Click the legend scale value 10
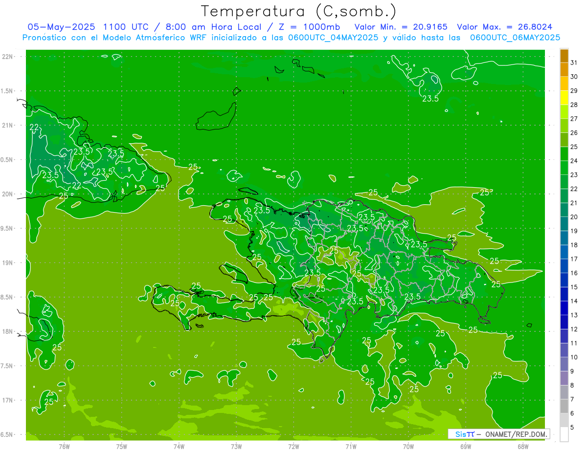Screen dimensions: 587x453 pyautogui.click(x=574, y=357)
